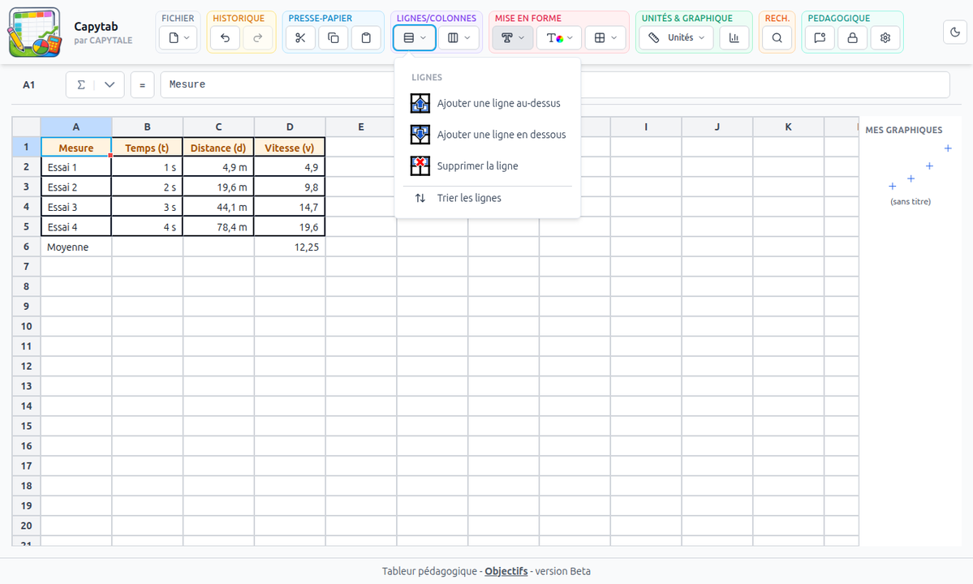Select row 1 header
Screen dimensions: 973x584
(26, 147)
